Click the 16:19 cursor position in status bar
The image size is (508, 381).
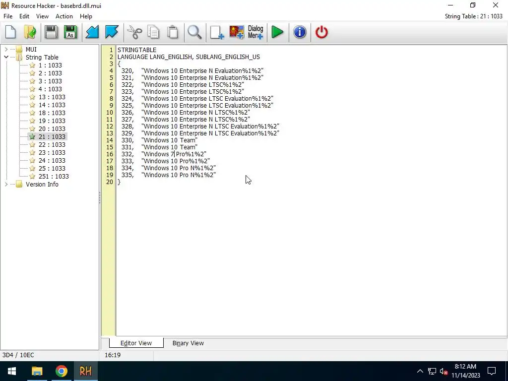[113, 355]
